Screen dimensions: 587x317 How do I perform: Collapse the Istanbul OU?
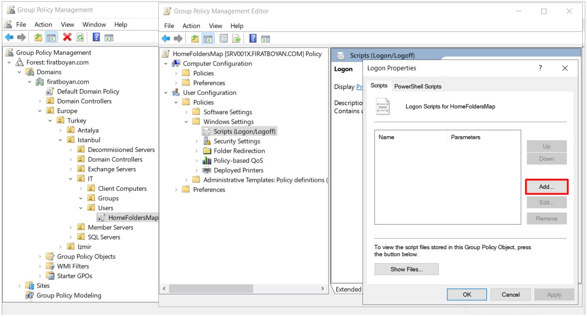(60, 140)
